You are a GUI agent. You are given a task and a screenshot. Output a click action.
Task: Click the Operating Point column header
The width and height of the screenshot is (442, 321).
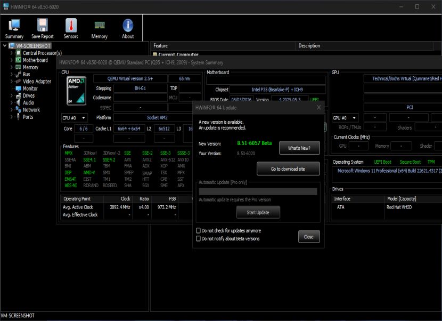pos(82,199)
